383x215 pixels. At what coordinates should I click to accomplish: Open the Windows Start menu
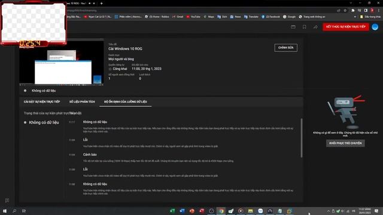pos(5,211)
